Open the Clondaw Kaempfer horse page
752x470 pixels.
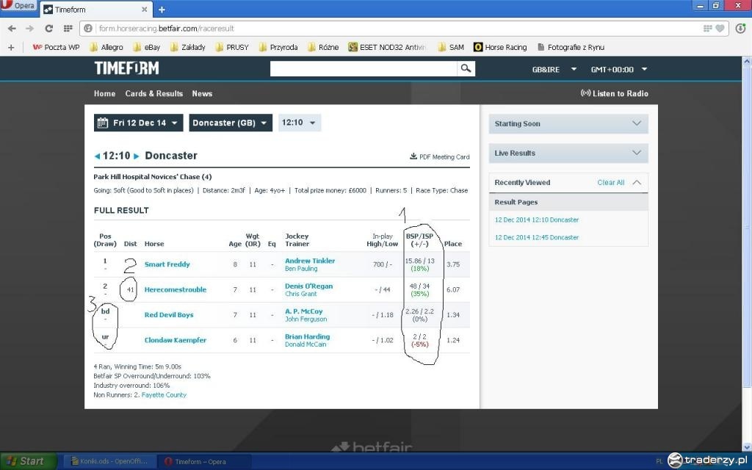pos(176,340)
